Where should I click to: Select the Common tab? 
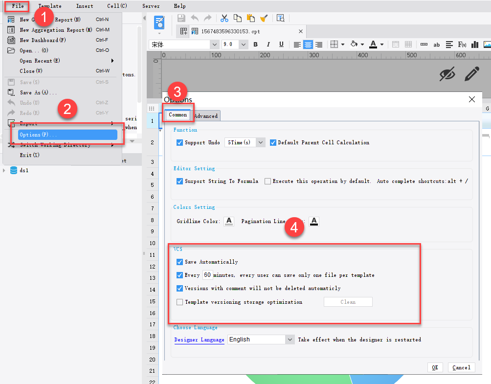[x=178, y=114]
